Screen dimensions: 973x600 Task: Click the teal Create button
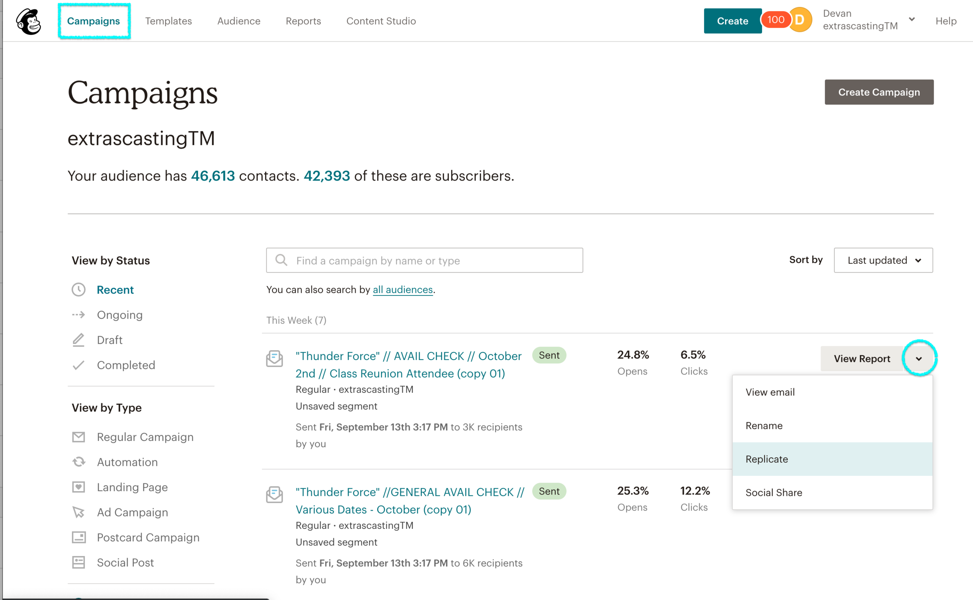pyautogui.click(x=732, y=21)
